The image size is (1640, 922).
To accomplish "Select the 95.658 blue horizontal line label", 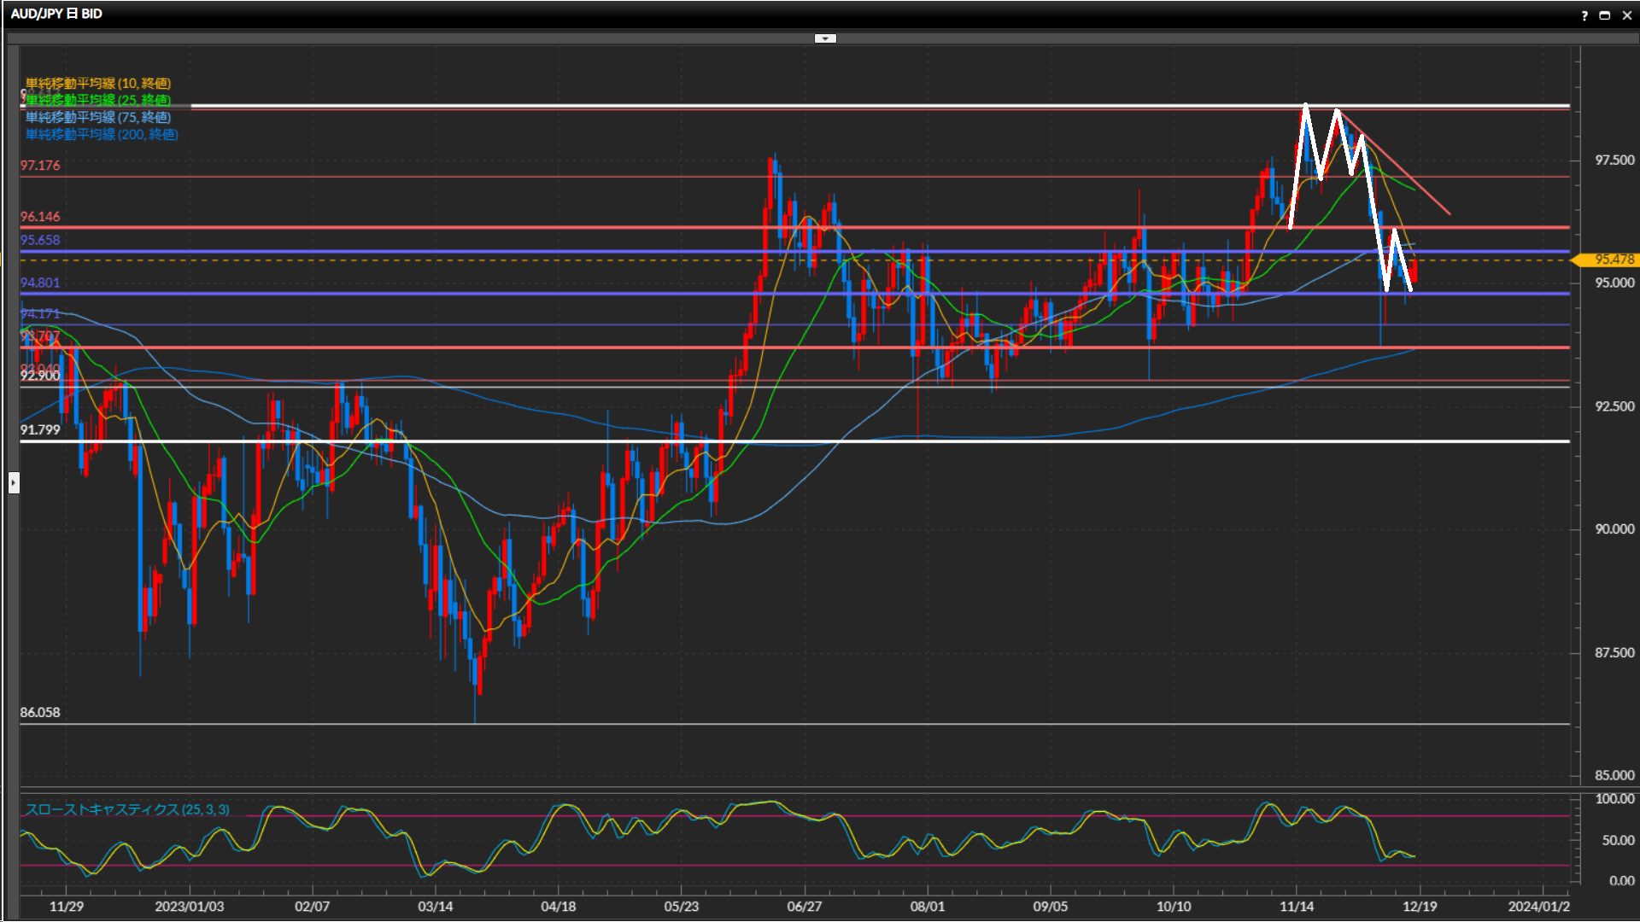I will [x=40, y=240].
